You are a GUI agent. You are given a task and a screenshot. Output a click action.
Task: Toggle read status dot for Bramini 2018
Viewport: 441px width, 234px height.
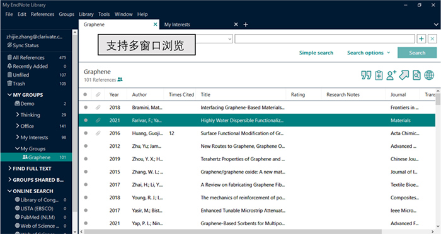(x=86, y=108)
